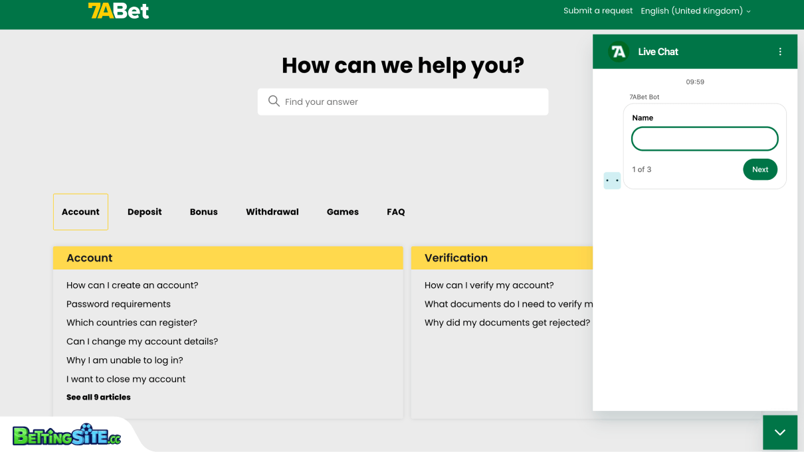The height and width of the screenshot is (452, 804).
Task: Open the Live Chat three-dot options menu
Action: point(779,51)
